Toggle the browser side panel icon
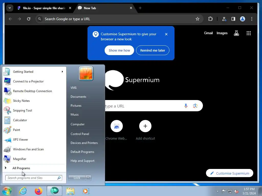 click(233, 19)
